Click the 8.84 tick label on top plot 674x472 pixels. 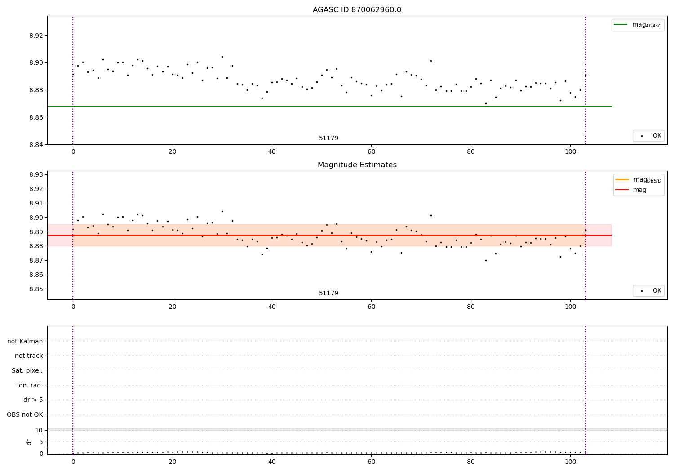point(36,145)
